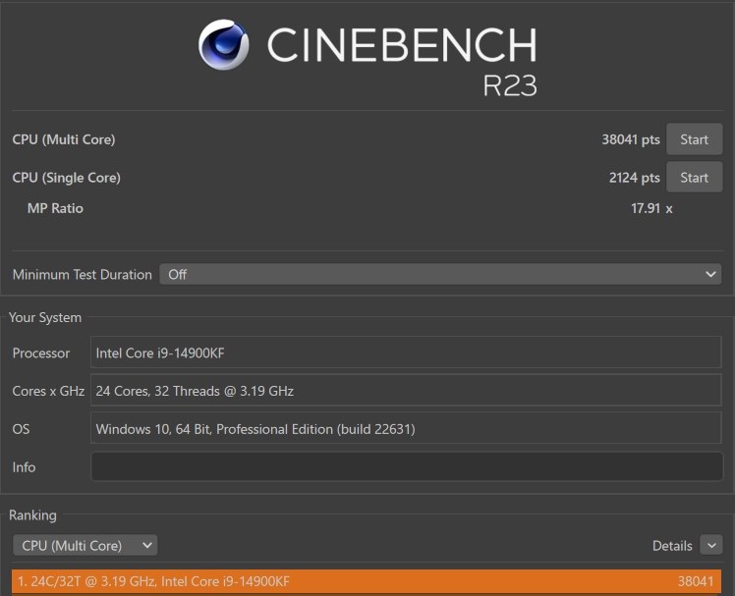The width and height of the screenshot is (735, 596).
Task: Expand the Details chevron in Ranking
Action: pos(711,545)
